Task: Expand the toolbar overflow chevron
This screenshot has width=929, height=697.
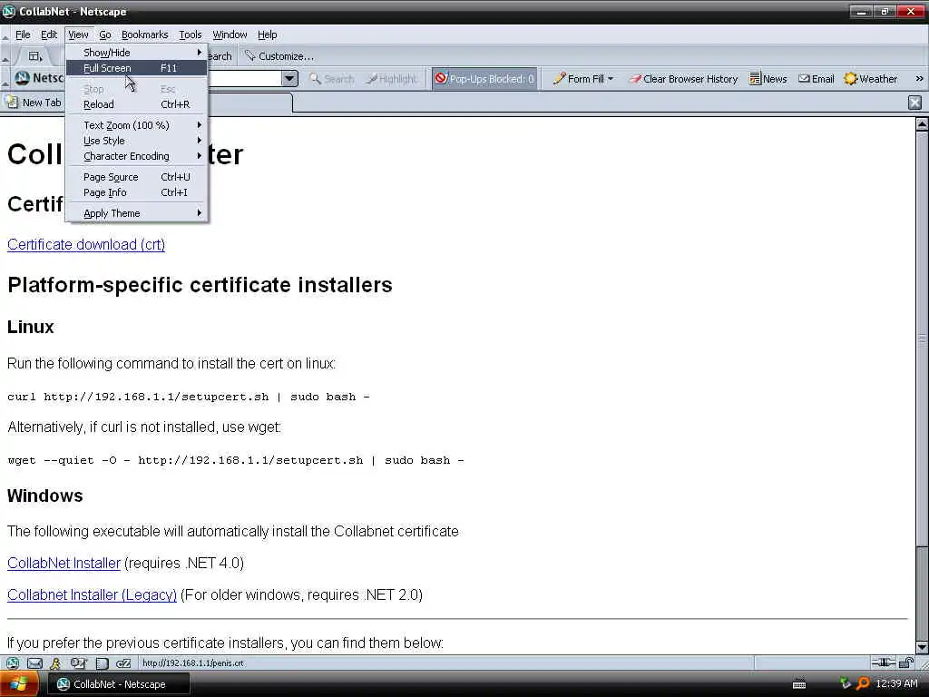Action: pos(919,78)
